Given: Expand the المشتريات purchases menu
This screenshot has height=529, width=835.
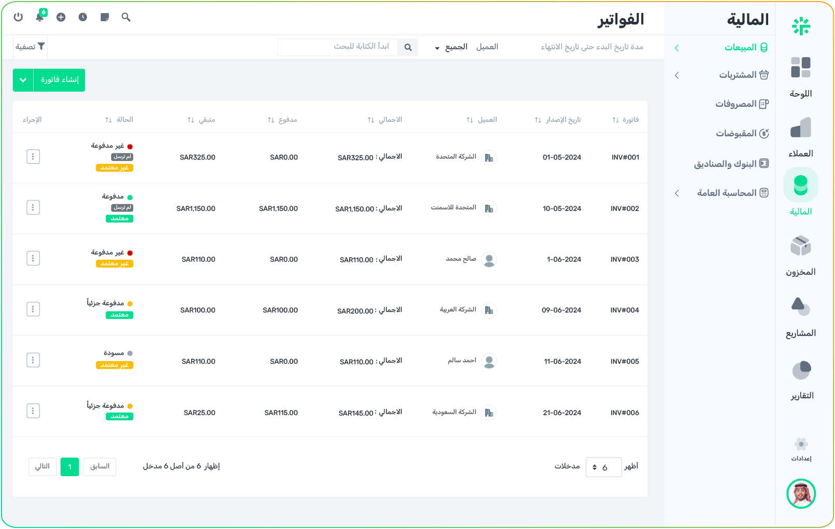Looking at the screenshot, I should pyautogui.click(x=737, y=75).
